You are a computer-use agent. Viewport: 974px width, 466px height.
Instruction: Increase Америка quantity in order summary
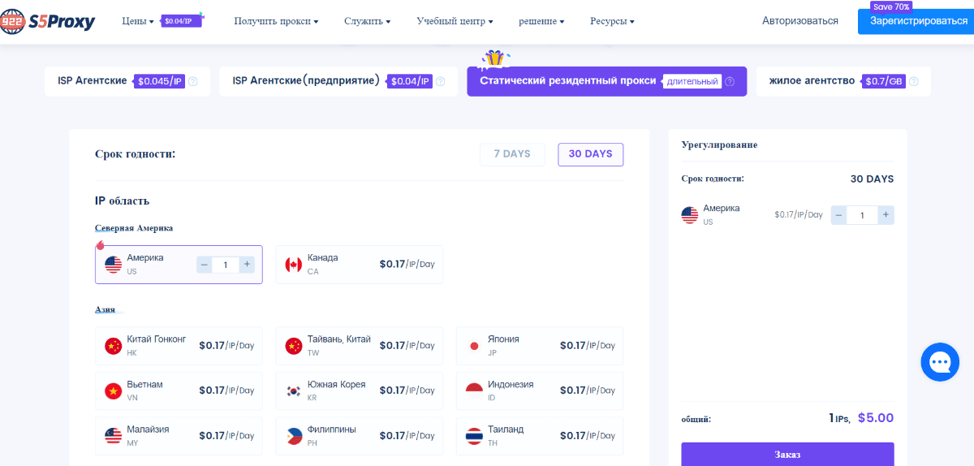886,215
